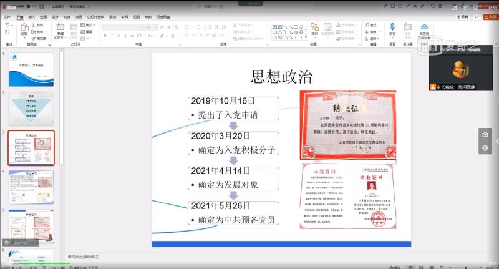Switch to the Insert (插入) tab
Screen dimensions: 499x269
(x=32, y=17)
